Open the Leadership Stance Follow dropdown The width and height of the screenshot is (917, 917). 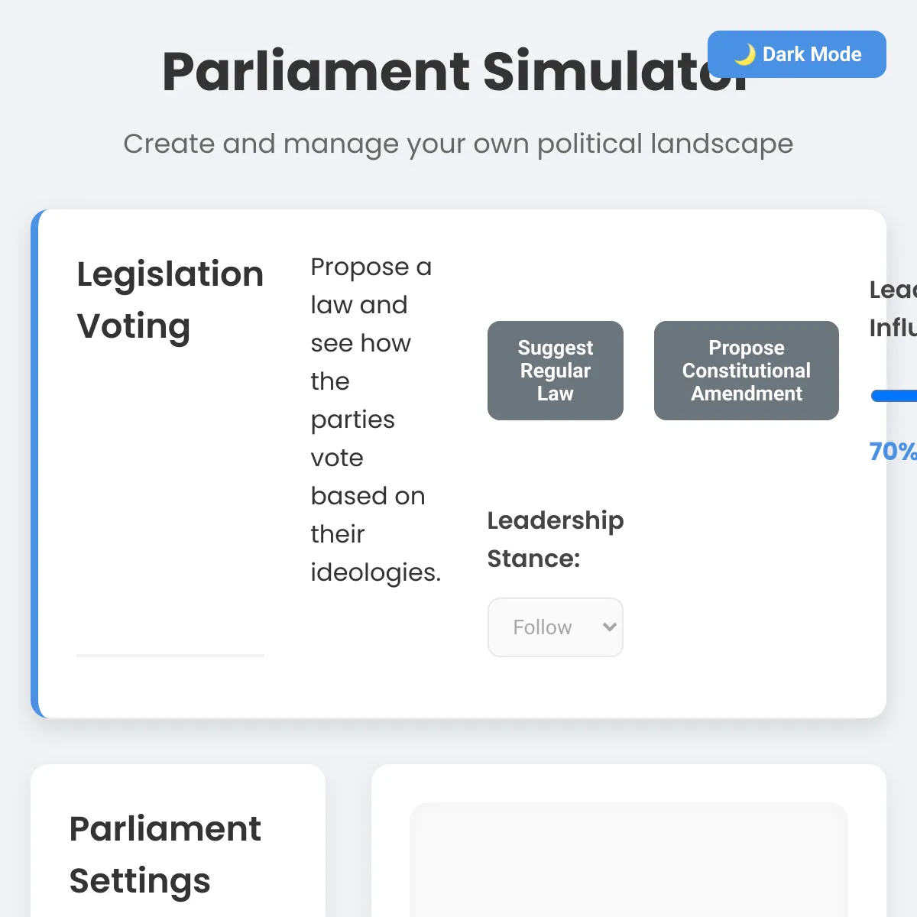556,627
